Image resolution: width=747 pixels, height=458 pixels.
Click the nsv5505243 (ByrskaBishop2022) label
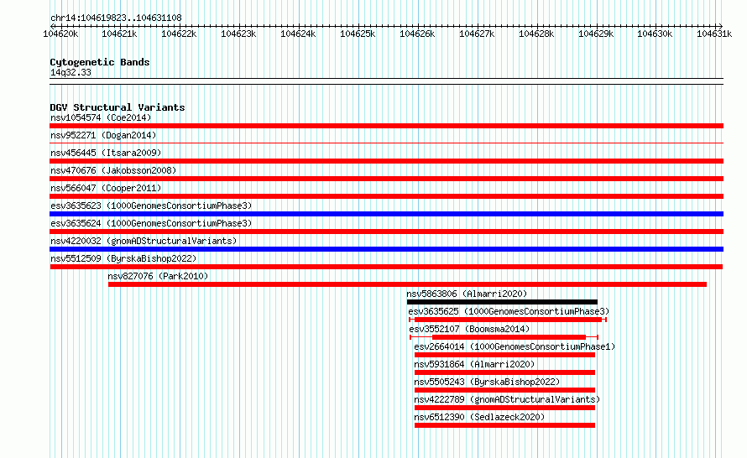coord(487,382)
